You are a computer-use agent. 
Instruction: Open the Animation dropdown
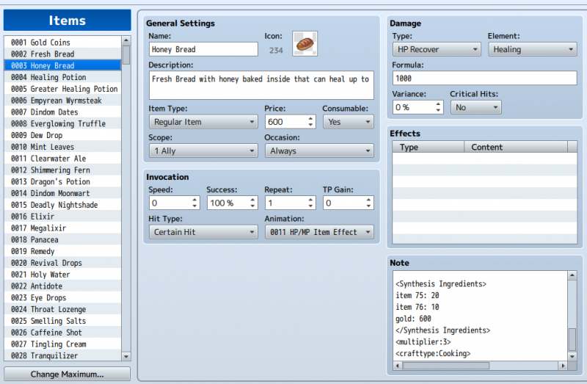319,232
